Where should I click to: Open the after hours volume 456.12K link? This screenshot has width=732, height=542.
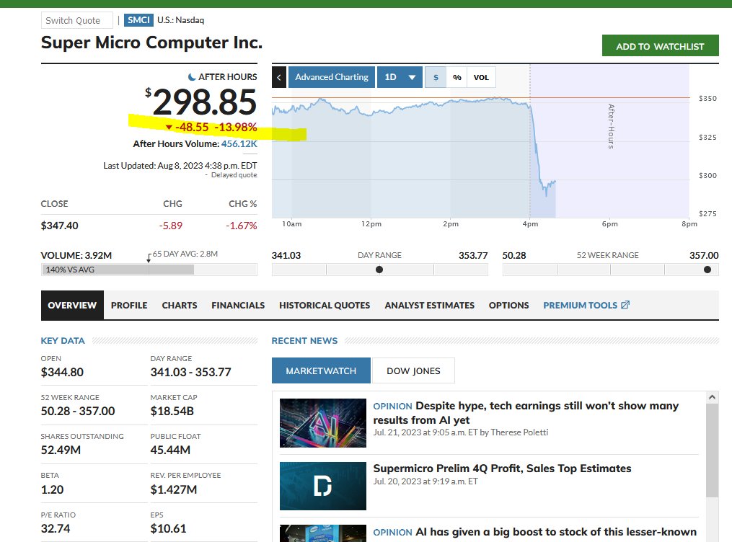[x=239, y=143]
